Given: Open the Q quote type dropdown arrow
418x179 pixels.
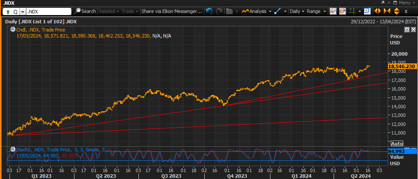Looking at the screenshot, I should tap(23, 12).
